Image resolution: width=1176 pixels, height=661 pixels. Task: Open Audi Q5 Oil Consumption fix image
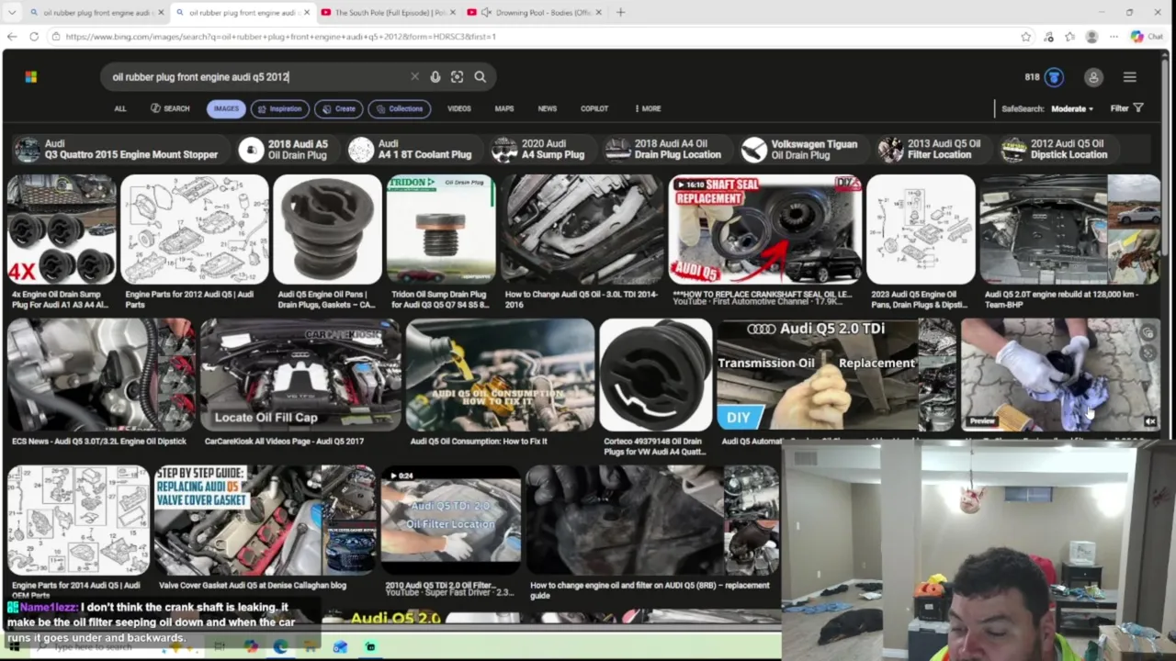pos(501,375)
